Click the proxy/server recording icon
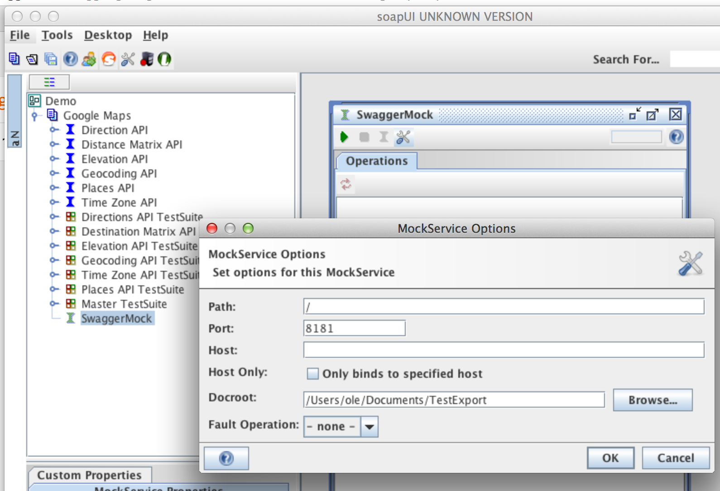The image size is (720, 491). pos(146,59)
